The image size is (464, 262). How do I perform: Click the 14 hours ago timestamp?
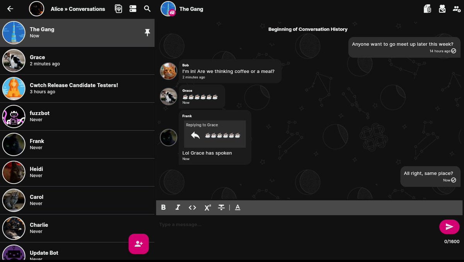pos(440,51)
